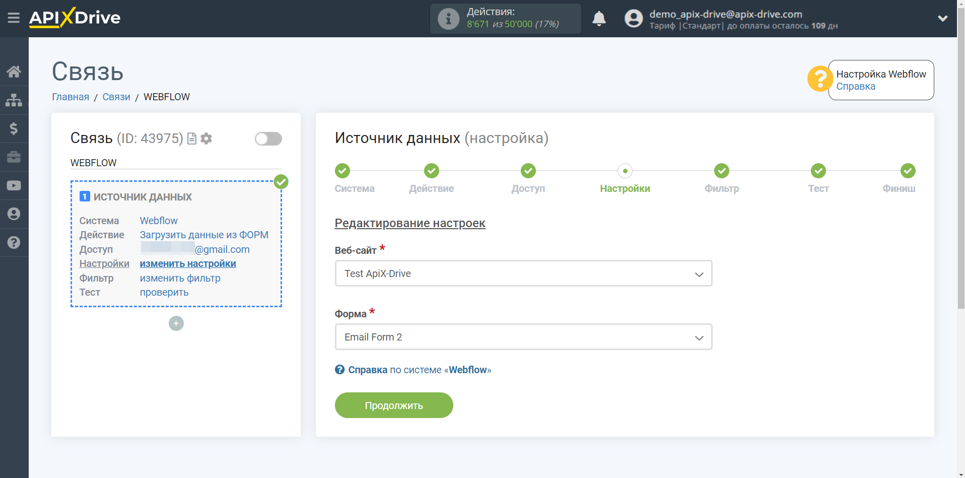Click the gmail.com access link
965x478 pixels.
point(195,249)
